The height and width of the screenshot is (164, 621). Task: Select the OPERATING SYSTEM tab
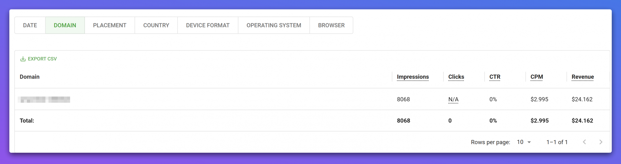pos(274,25)
